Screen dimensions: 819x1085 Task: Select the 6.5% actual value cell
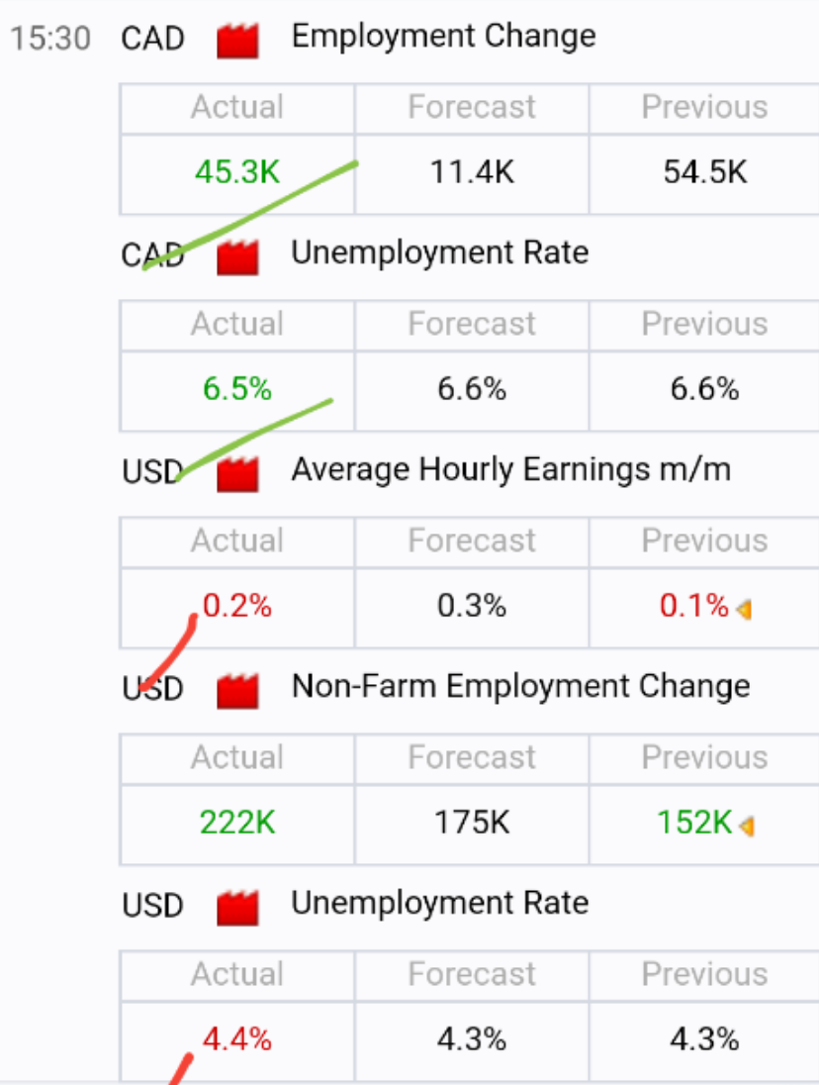[x=237, y=390]
